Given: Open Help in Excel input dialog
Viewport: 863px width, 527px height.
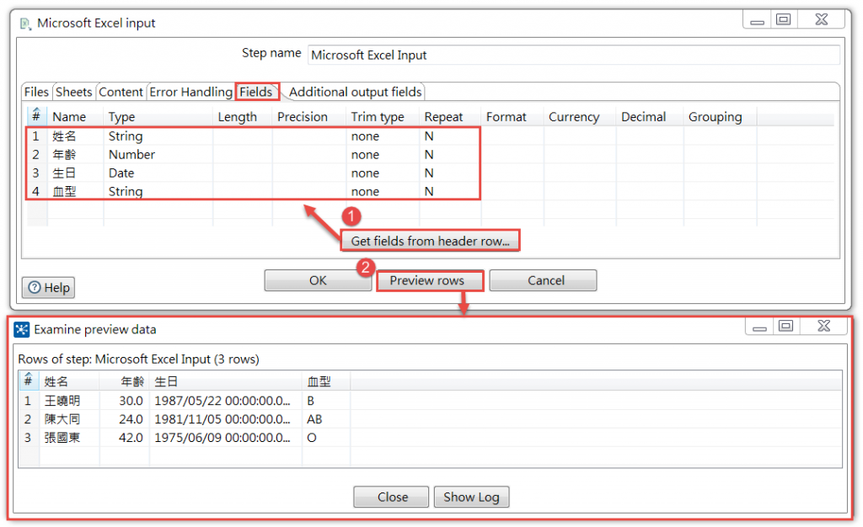Looking at the screenshot, I should click(48, 287).
